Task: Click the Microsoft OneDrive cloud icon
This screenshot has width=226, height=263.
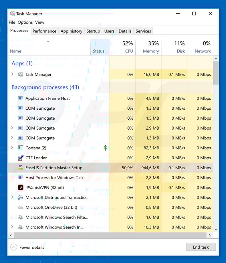Action: coord(21,207)
